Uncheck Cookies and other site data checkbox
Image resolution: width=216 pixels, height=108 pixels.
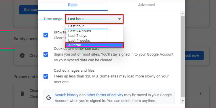pyautogui.click(x=46, y=54)
